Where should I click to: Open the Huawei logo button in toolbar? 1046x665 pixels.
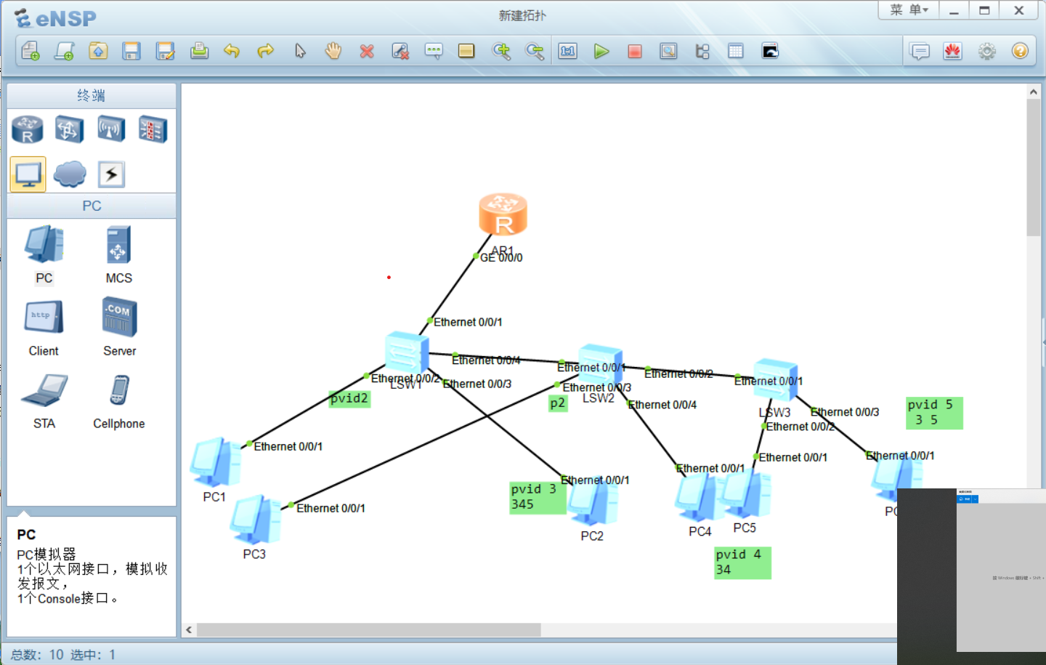(x=953, y=51)
